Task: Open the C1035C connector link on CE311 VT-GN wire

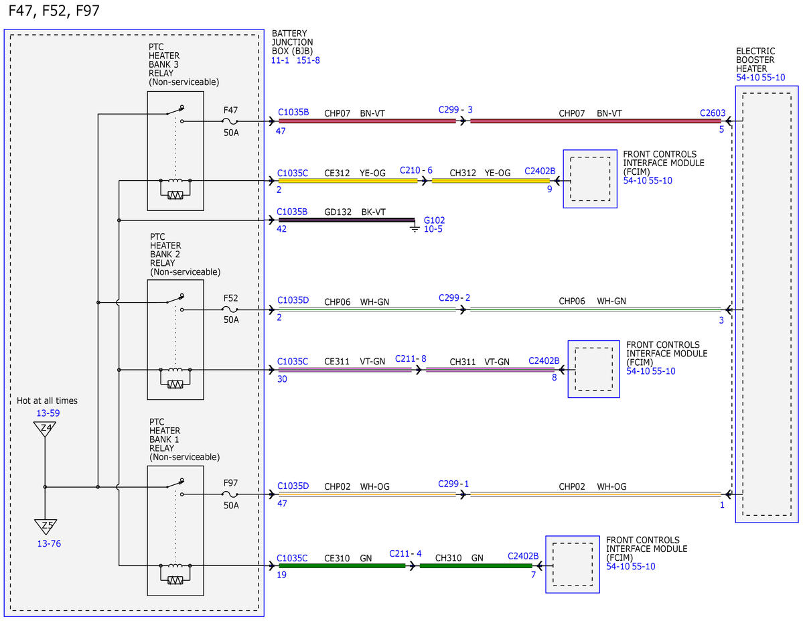Action: [x=293, y=362]
